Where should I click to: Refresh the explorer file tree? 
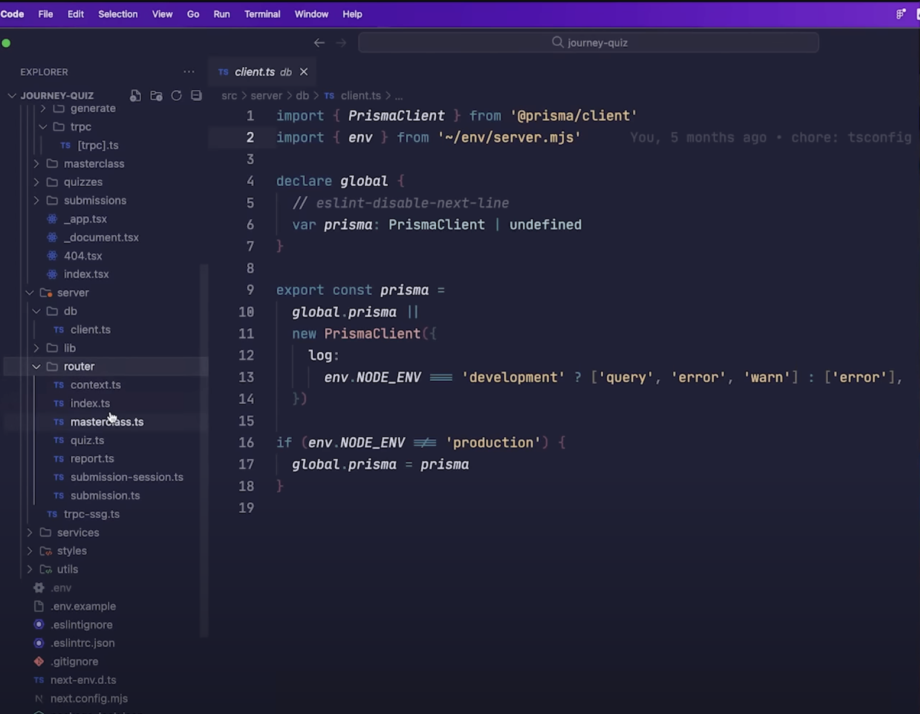[x=176, y=95]
